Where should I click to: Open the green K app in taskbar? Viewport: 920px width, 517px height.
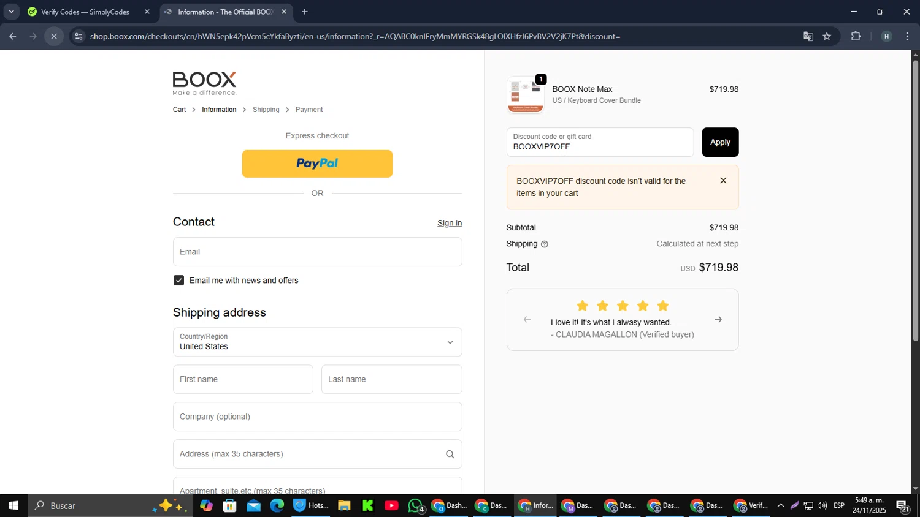pyautogui.click(x=368, y=505)
